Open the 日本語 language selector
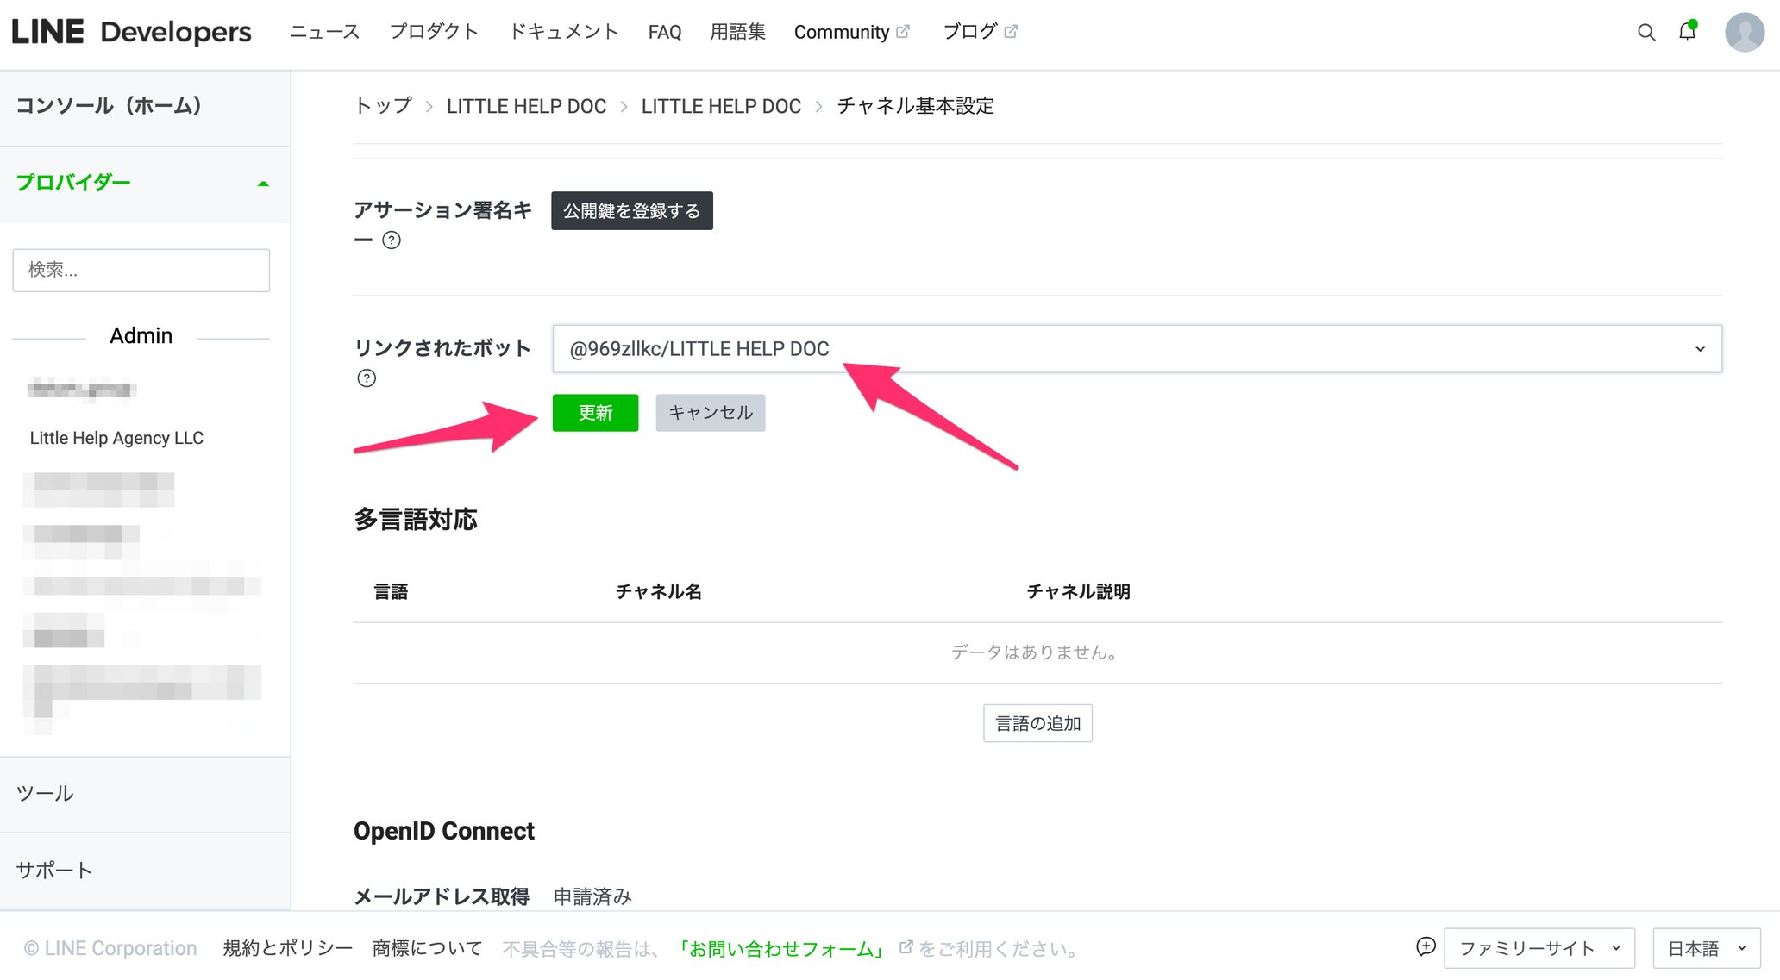 point(1705,946)
